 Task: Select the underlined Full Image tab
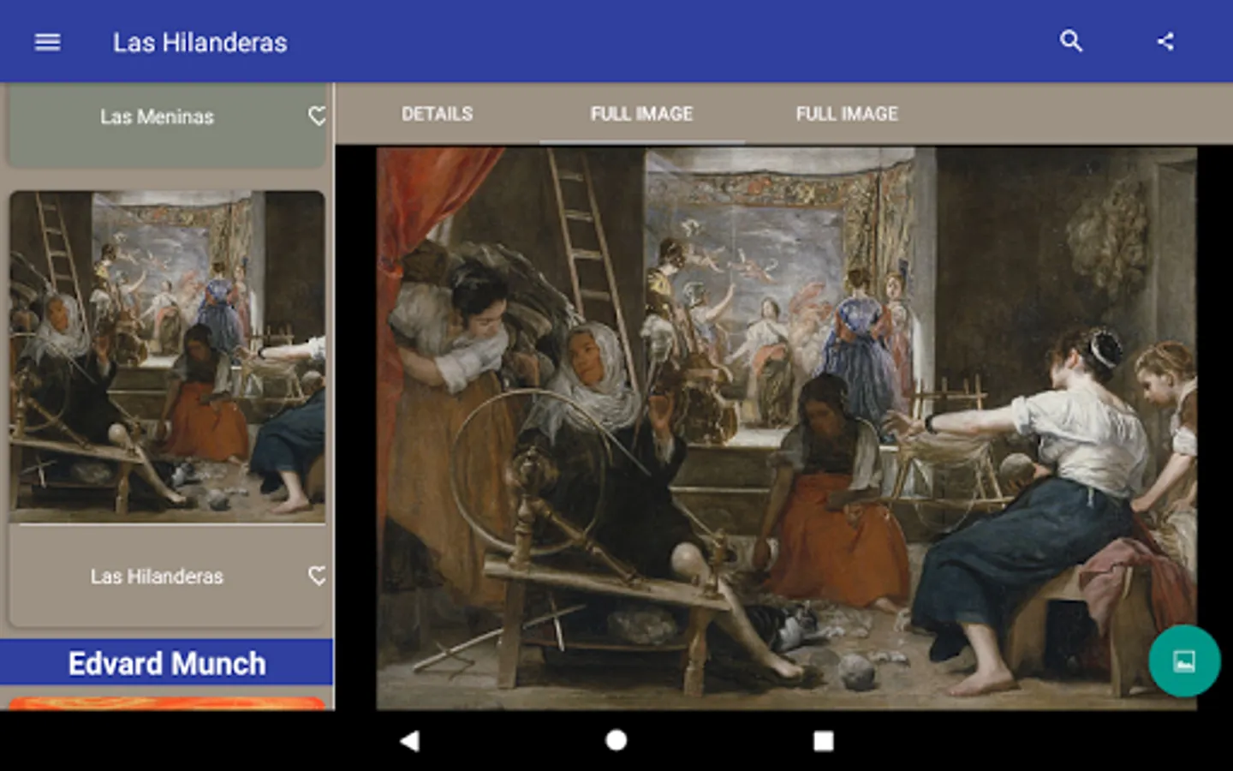[641, 114]
